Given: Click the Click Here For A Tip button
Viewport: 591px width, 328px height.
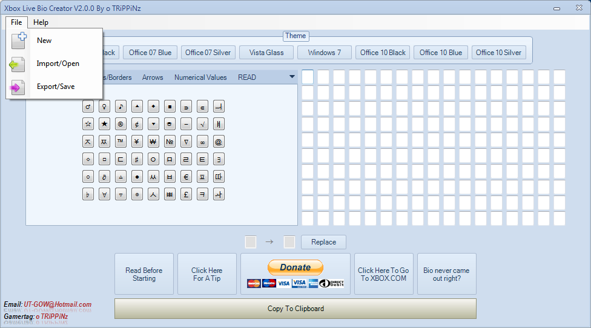Looking at the screenshot, I should point(207,274).
